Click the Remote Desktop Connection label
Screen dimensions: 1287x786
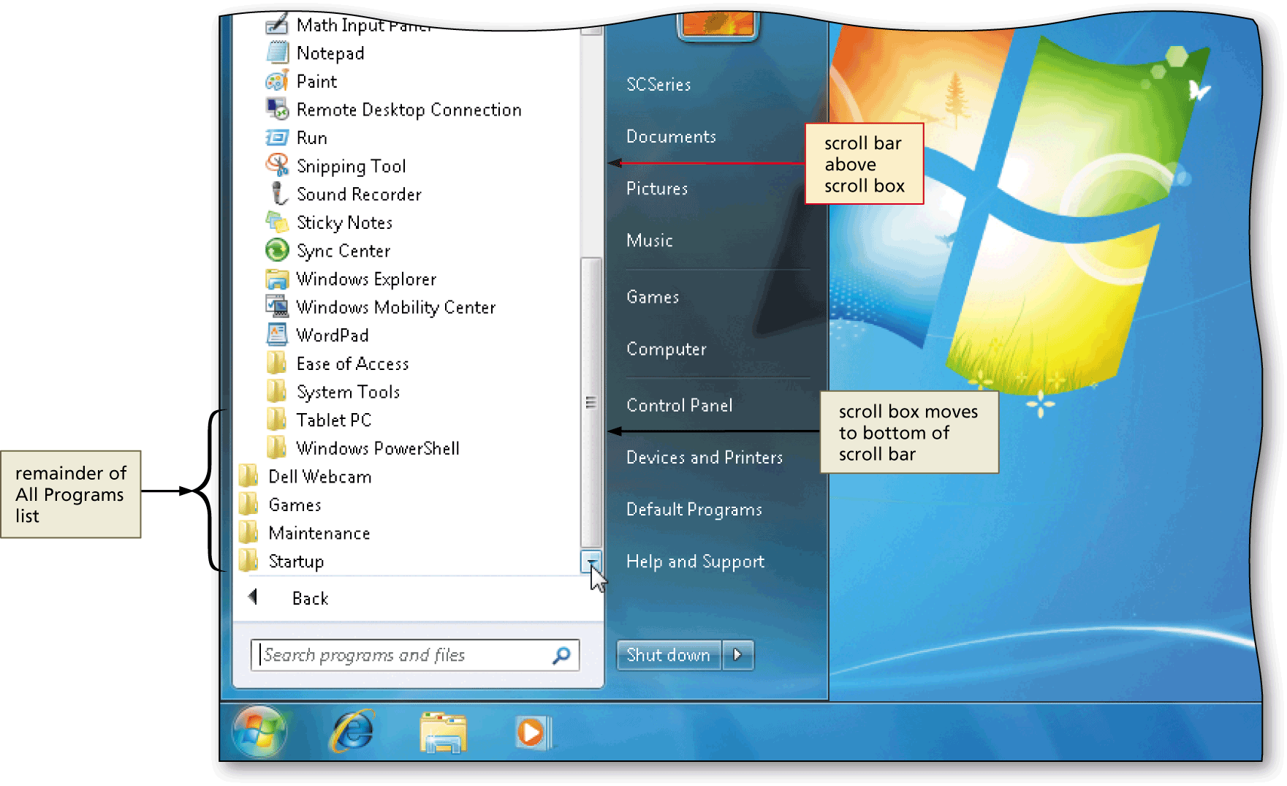pos(409,110)
